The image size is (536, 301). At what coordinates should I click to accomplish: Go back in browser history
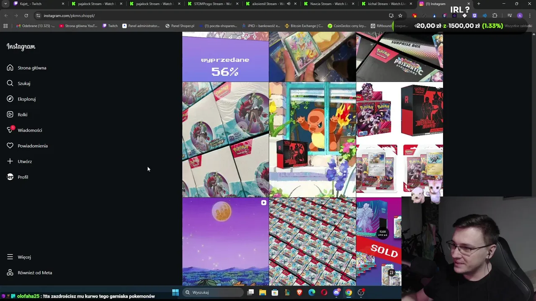click(x=6, y=15)
